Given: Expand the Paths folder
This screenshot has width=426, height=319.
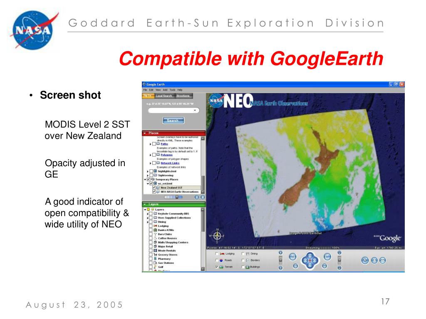Looking at the screenshot, I should pos(150,144).
